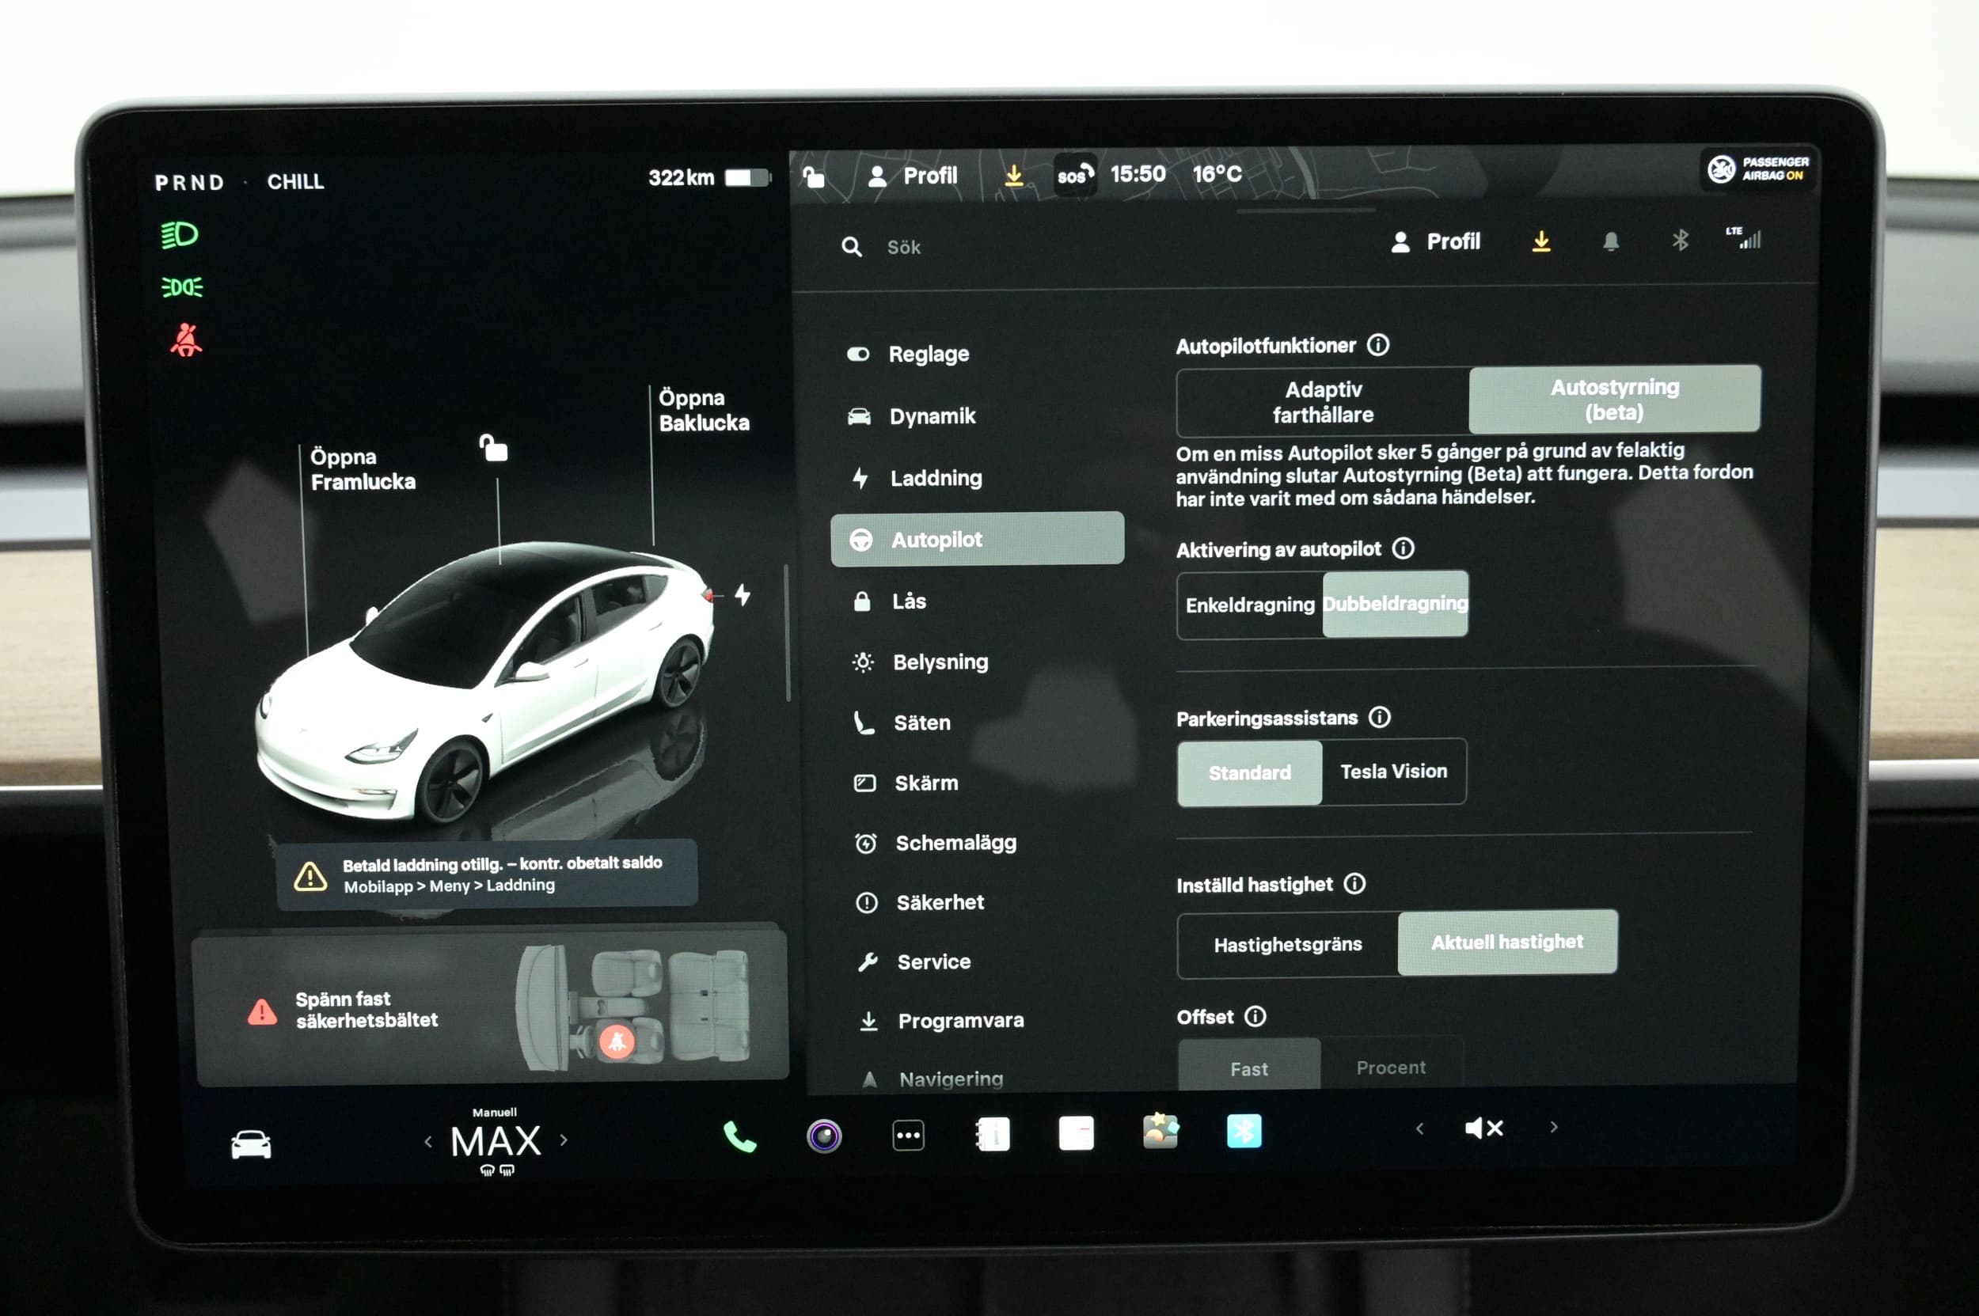
Task: Increase temperature with right chevron
Action: [x=564, y=1140]
